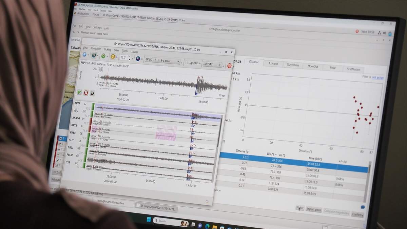Open the Applications menu in top bar
Viewport: 407px width, 229px height.
coord(83,14)
